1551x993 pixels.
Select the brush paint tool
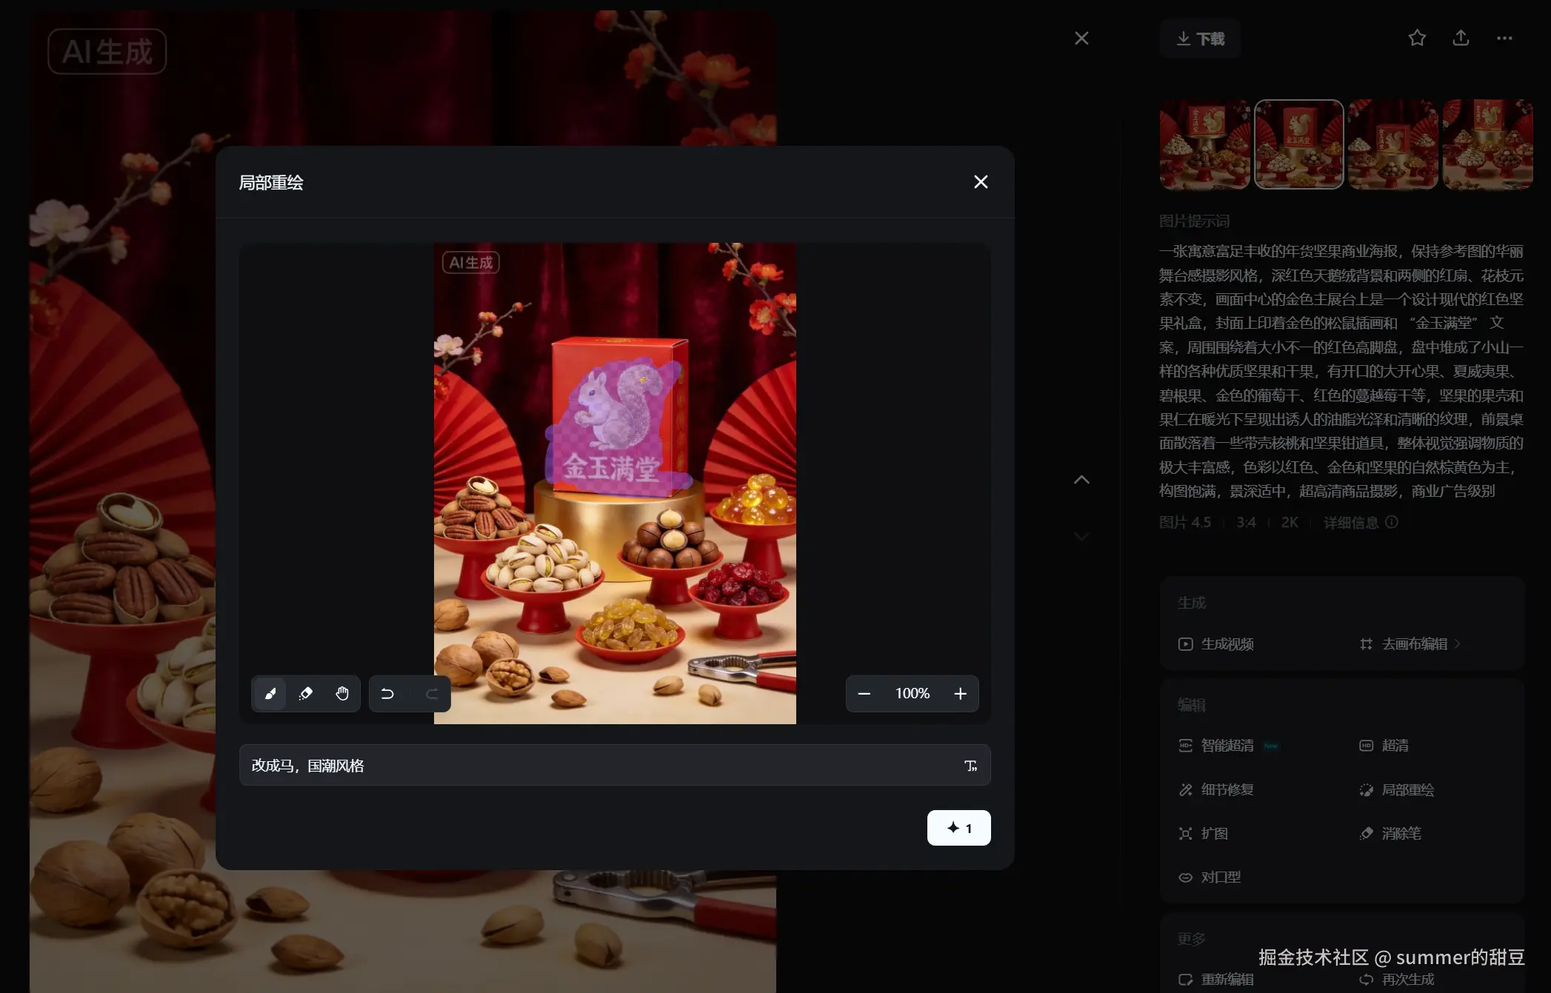click(270, 694)
